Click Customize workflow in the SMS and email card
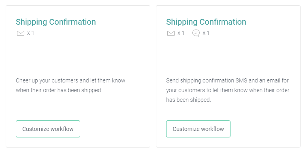Image resolution: width=305 pixels, height=154 pixels. pos(198,129)
